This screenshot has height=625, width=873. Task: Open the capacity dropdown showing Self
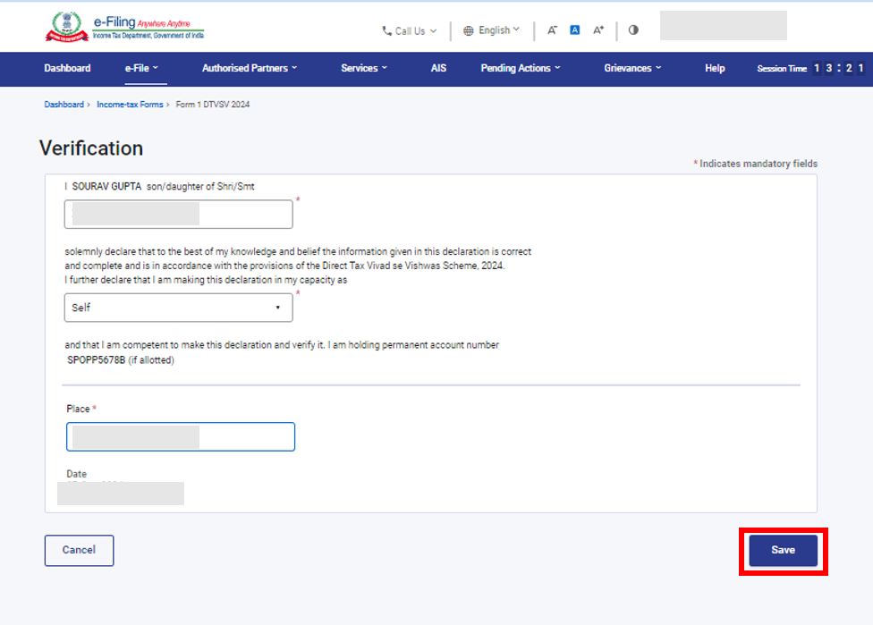(x=179, y=308)
